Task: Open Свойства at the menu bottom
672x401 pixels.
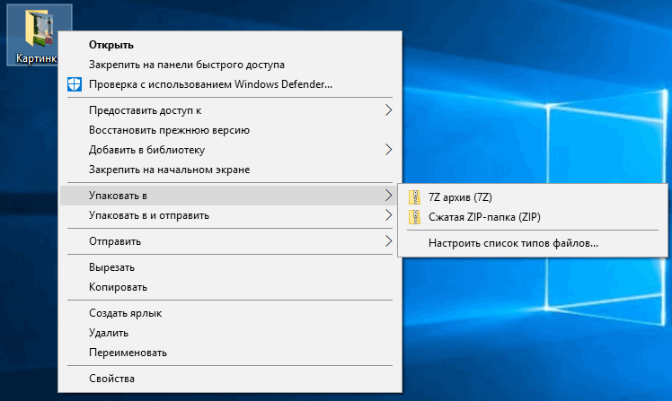Action: pyautogui.click(x=230, y=379)
